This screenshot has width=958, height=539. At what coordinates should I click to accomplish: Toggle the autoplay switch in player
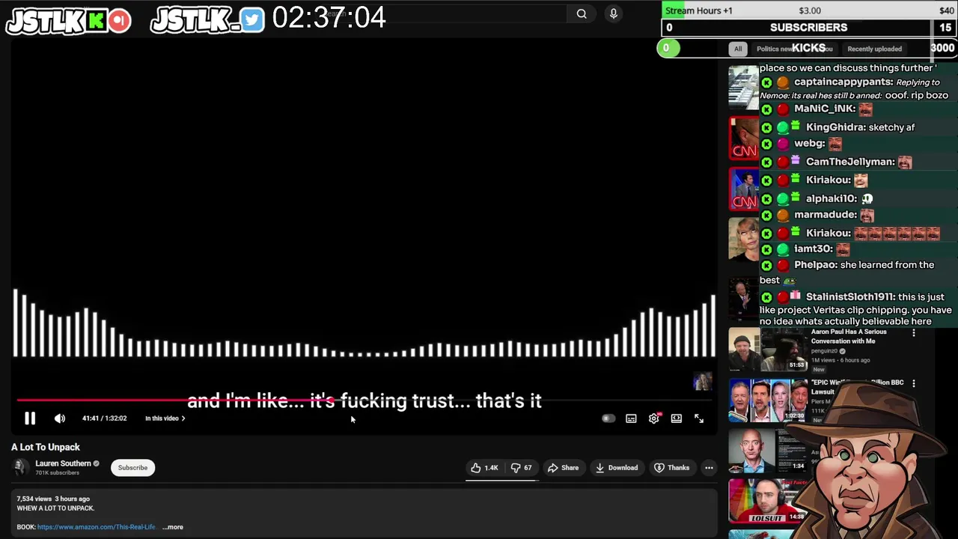point(608,418)
